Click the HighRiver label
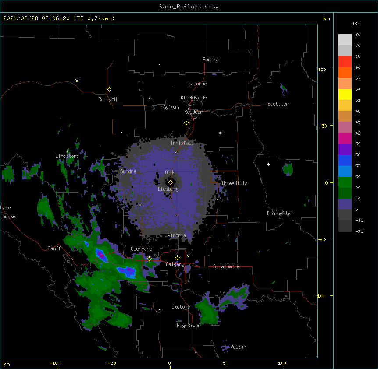This screenshot has height=369, width=378. point(189,326)
